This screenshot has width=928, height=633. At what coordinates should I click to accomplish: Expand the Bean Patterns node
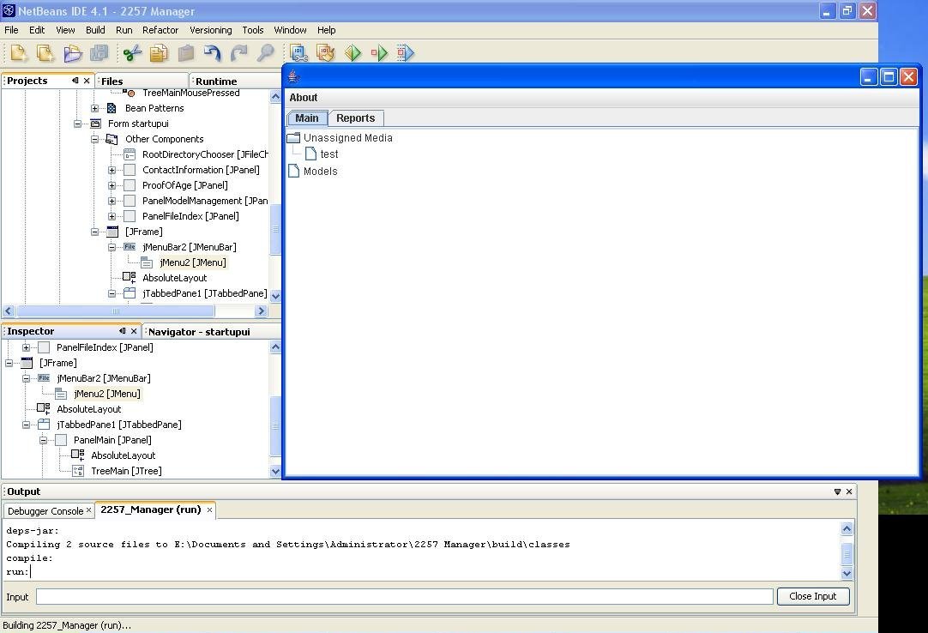click(94, 108)
